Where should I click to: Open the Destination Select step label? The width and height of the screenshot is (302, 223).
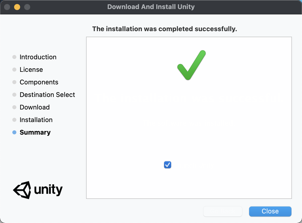click(x=47, y=95)
